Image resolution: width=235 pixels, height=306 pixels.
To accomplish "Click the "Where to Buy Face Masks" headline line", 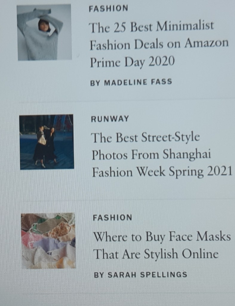I will pos(162,237).
